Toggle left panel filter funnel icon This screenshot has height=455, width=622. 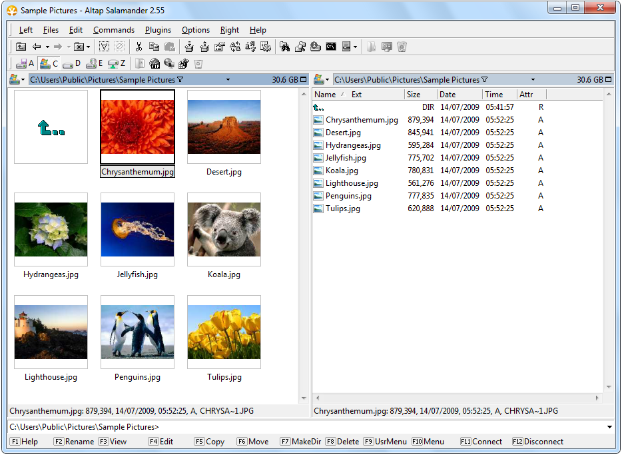[x=180, y=80]
